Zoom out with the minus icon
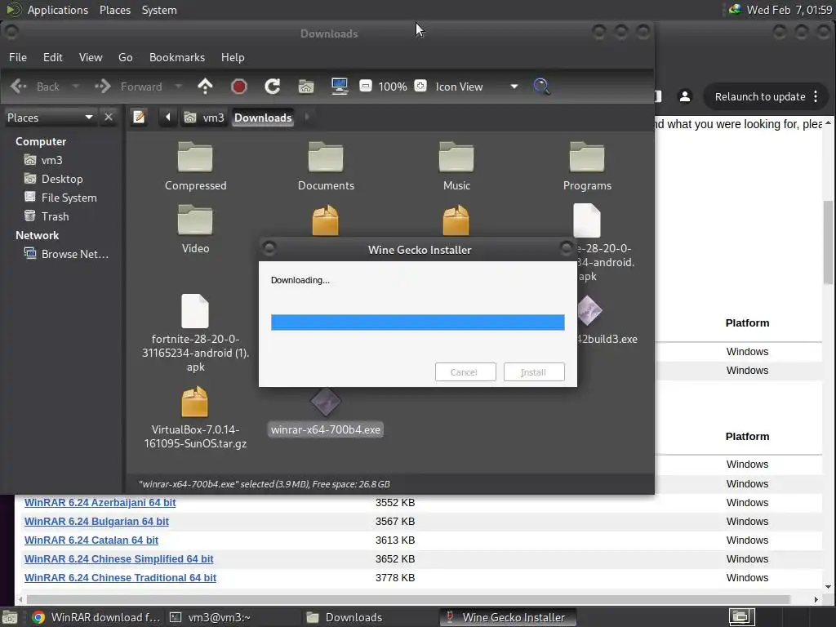 pos(366,86)
